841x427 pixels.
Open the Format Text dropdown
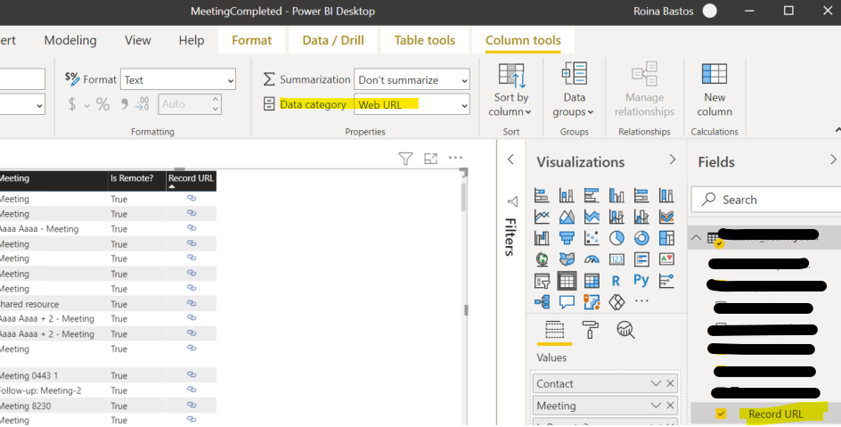178,80
